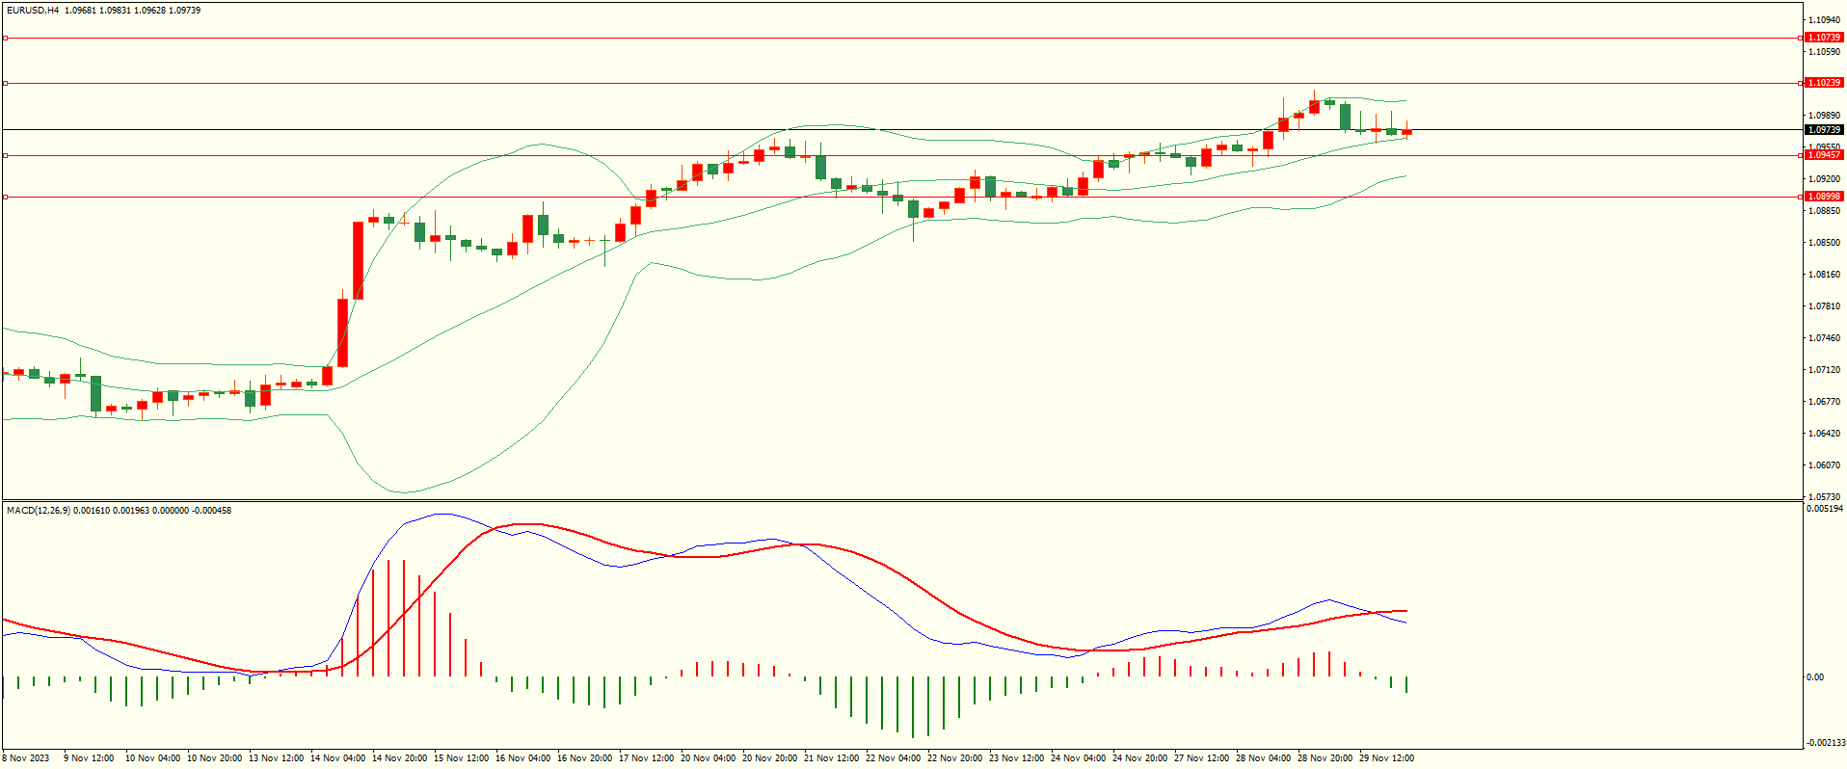This screenshot has height=769, width=1847.
Task: Click the 0.005194 MACD scale value
Action: [1825, 508]
